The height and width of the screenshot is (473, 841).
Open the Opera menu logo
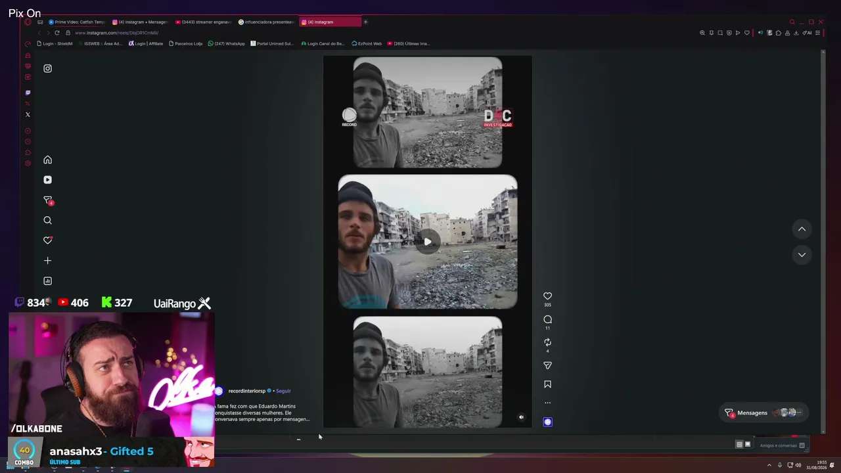(x=28, y=22)
